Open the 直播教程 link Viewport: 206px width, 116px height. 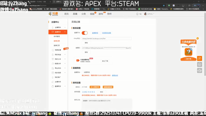coord(95,33)
